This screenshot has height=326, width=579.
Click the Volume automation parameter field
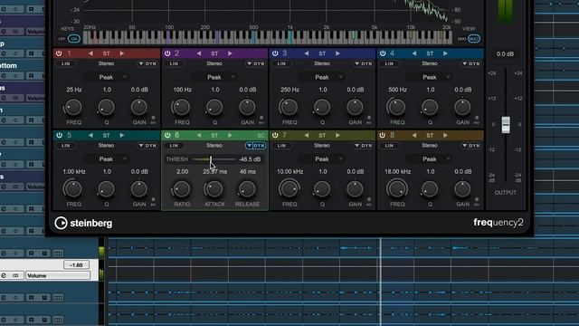(x=58, y=275)
